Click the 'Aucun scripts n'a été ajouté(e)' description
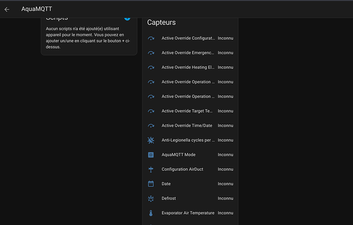The width and height of the screenshot is (353, 225). click(88, 38)
